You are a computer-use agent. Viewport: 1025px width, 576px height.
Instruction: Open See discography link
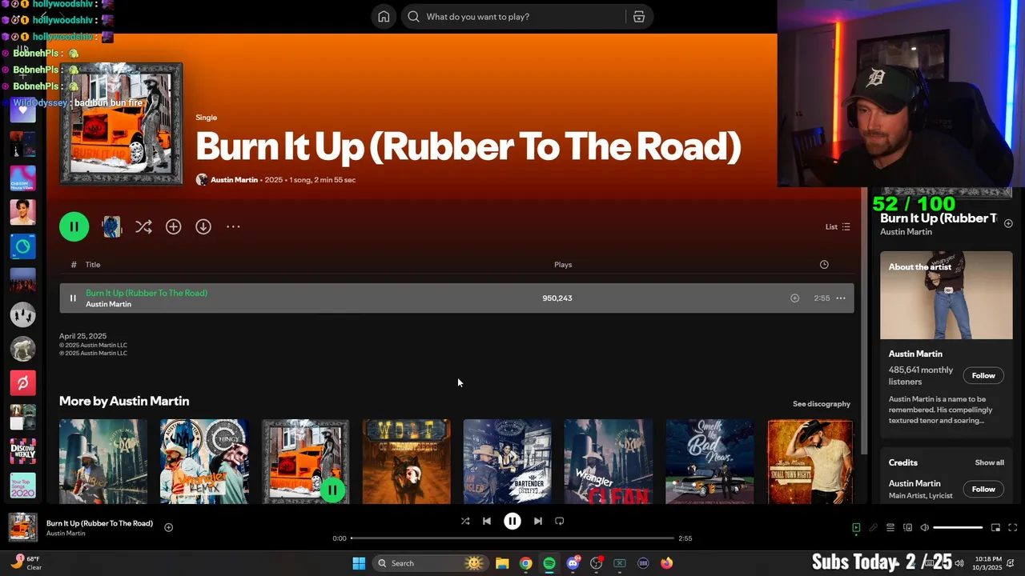coord(822,404)
